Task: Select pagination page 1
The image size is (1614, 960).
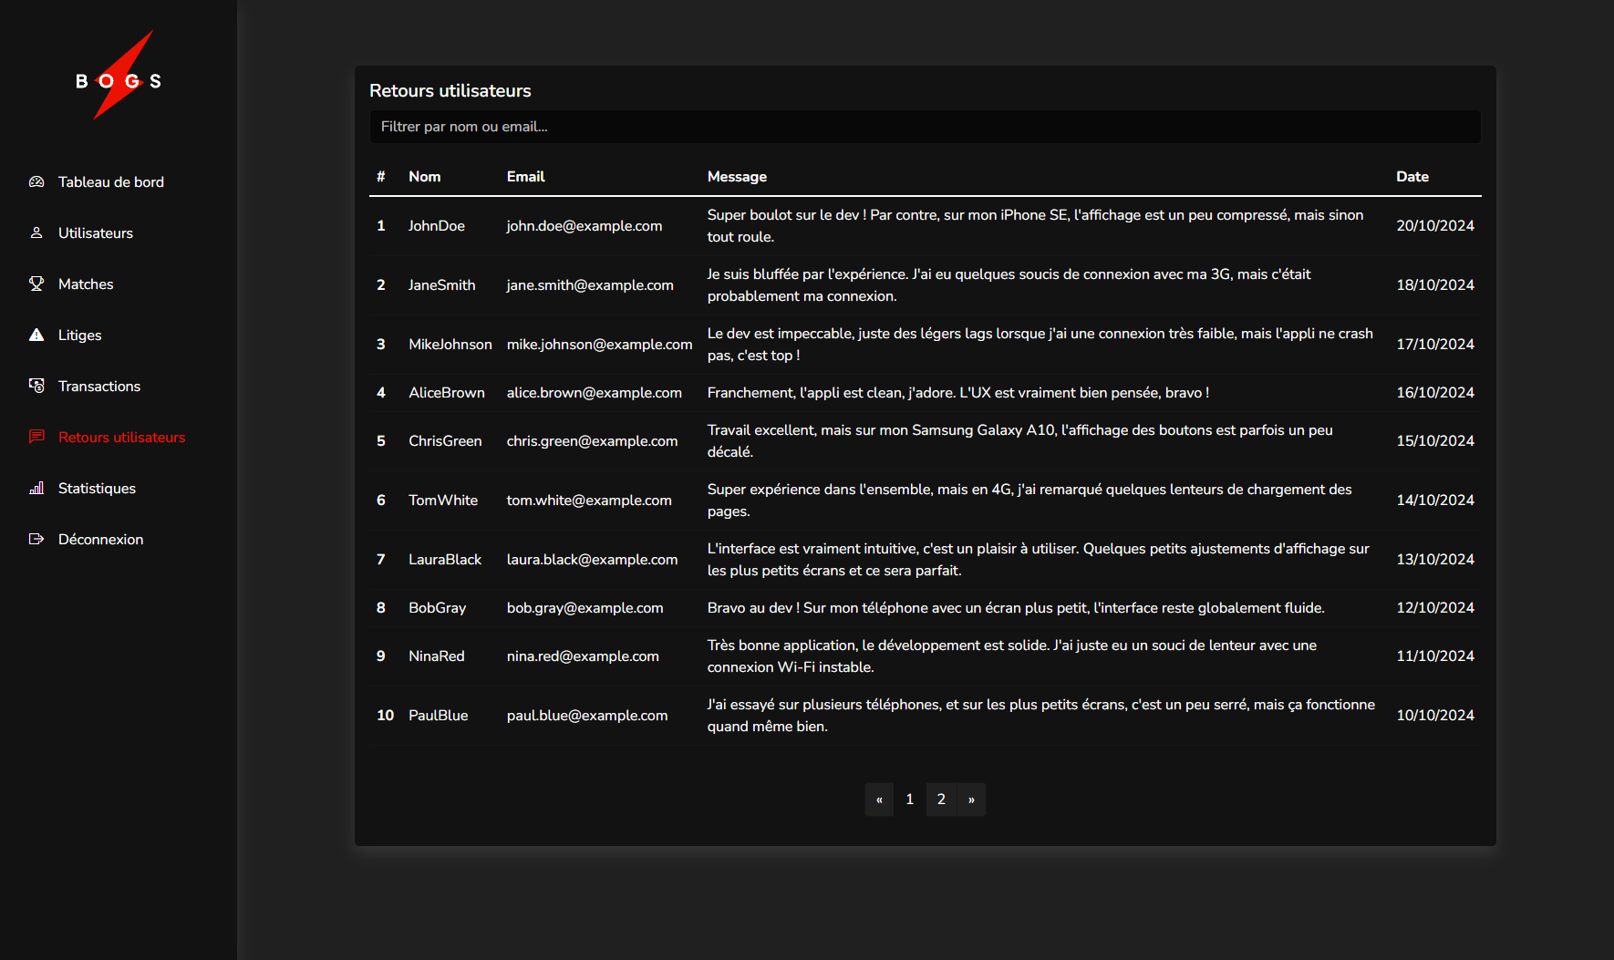Action: 910,800
